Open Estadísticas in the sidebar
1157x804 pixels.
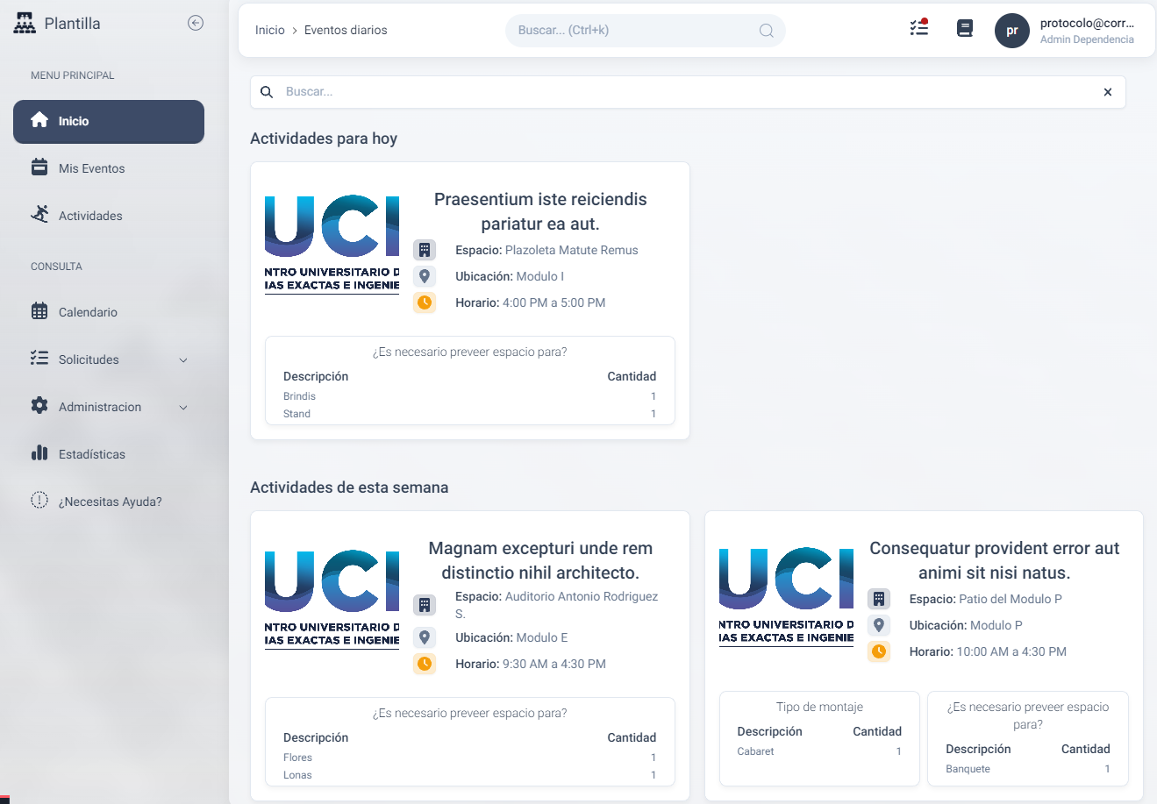pyautogui.click(x=91, y=454)
